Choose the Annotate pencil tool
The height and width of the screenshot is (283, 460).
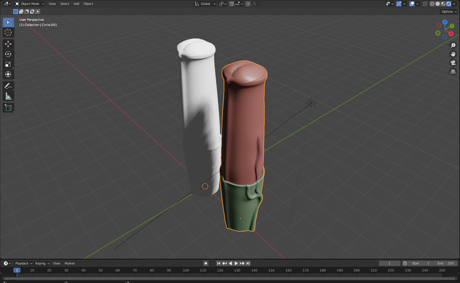[x=8, y=86]
